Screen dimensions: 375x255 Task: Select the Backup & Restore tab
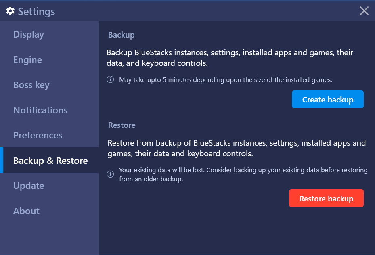coord(49,160)
